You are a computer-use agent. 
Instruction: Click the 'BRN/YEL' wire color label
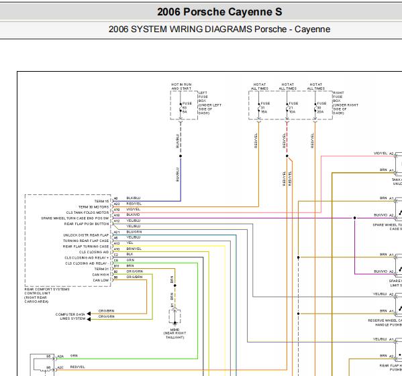click(x=134, y=249)
